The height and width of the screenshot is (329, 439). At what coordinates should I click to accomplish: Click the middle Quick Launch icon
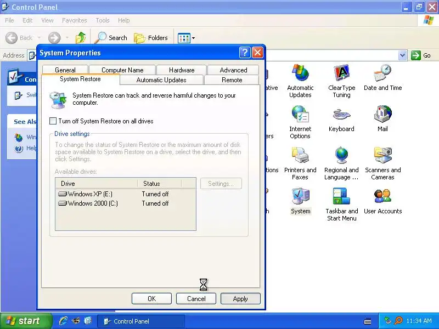pos(76,321)
